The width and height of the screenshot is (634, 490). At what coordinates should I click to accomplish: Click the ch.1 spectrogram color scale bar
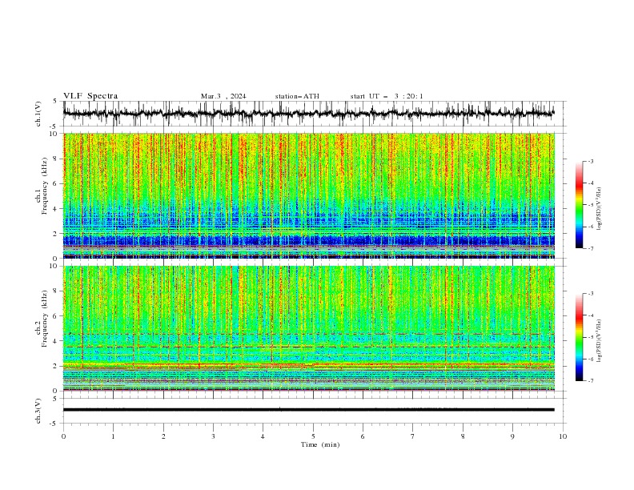pos(579,205)
